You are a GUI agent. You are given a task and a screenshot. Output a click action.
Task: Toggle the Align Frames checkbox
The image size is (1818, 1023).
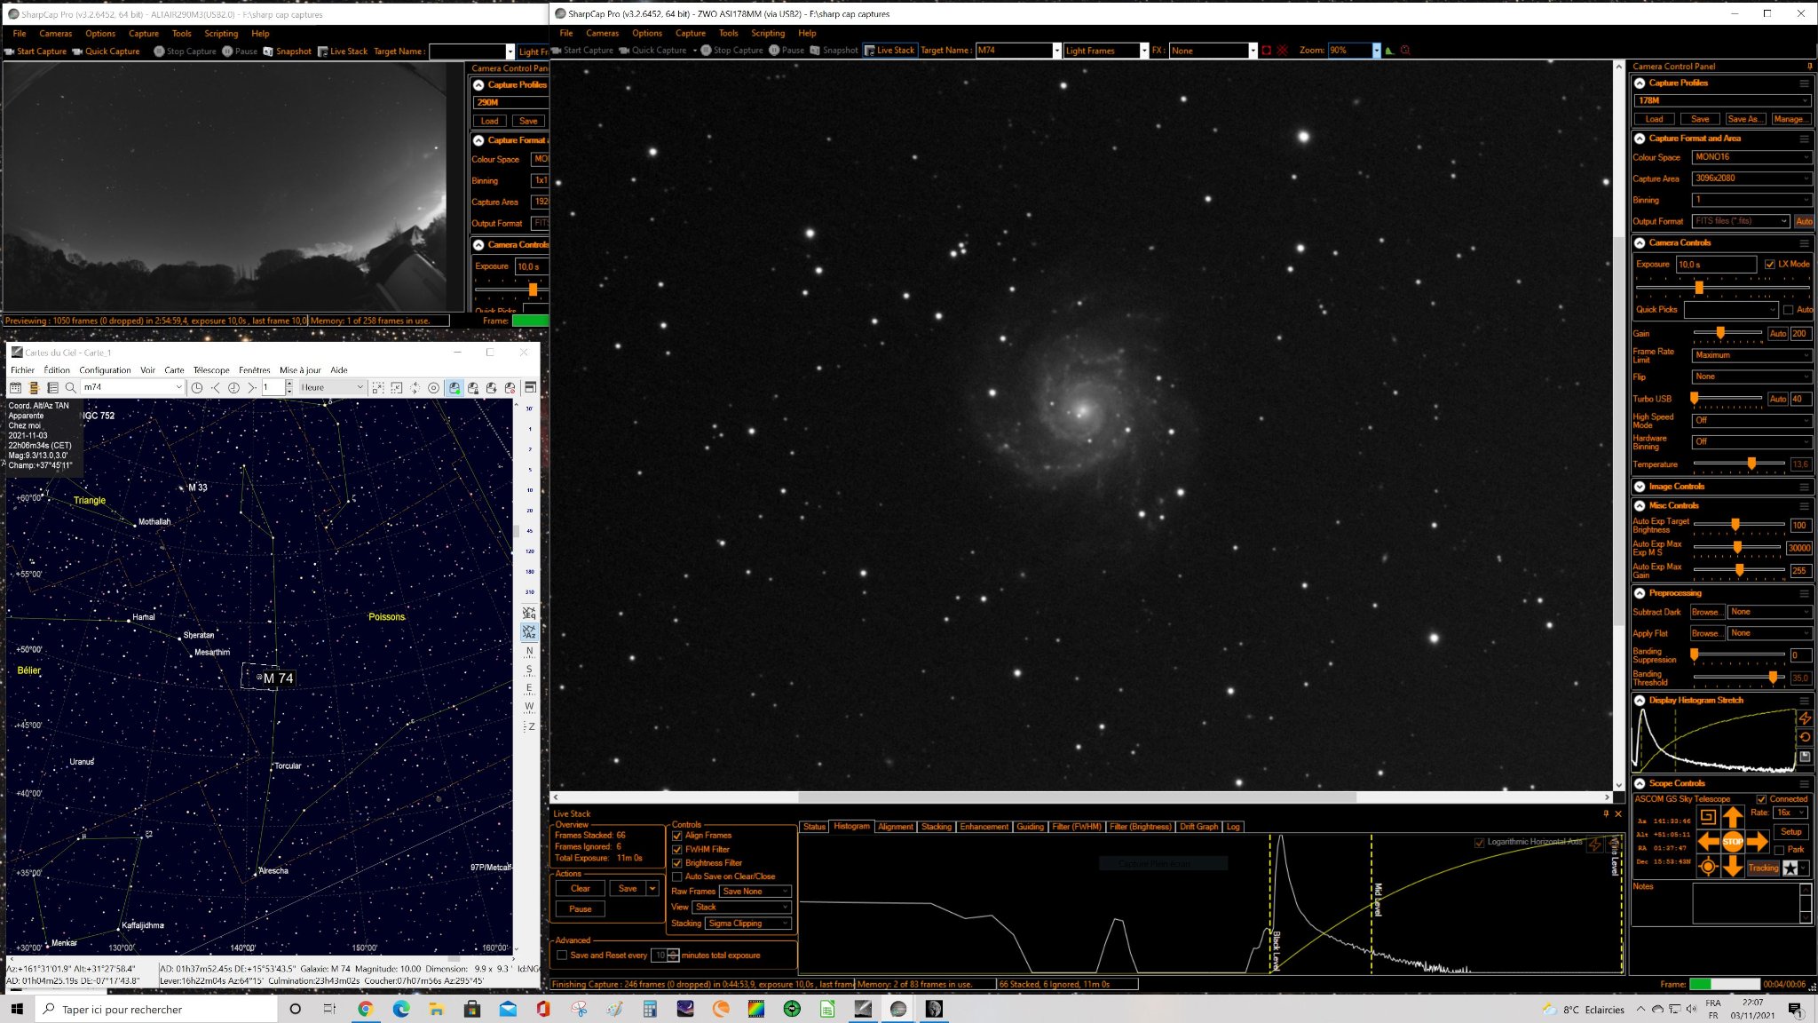(x=677, y=836)
